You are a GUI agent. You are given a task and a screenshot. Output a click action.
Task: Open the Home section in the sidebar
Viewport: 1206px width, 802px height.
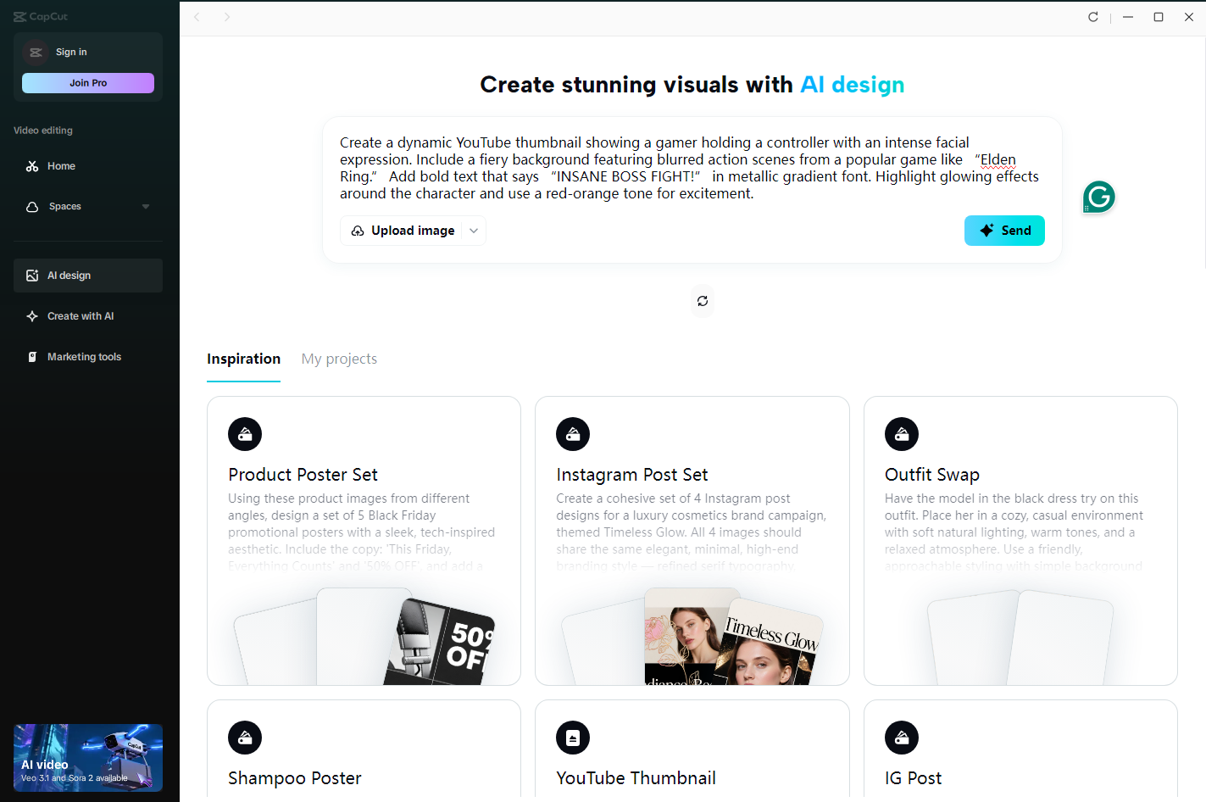pyautogui.click(x=62, y=165)
